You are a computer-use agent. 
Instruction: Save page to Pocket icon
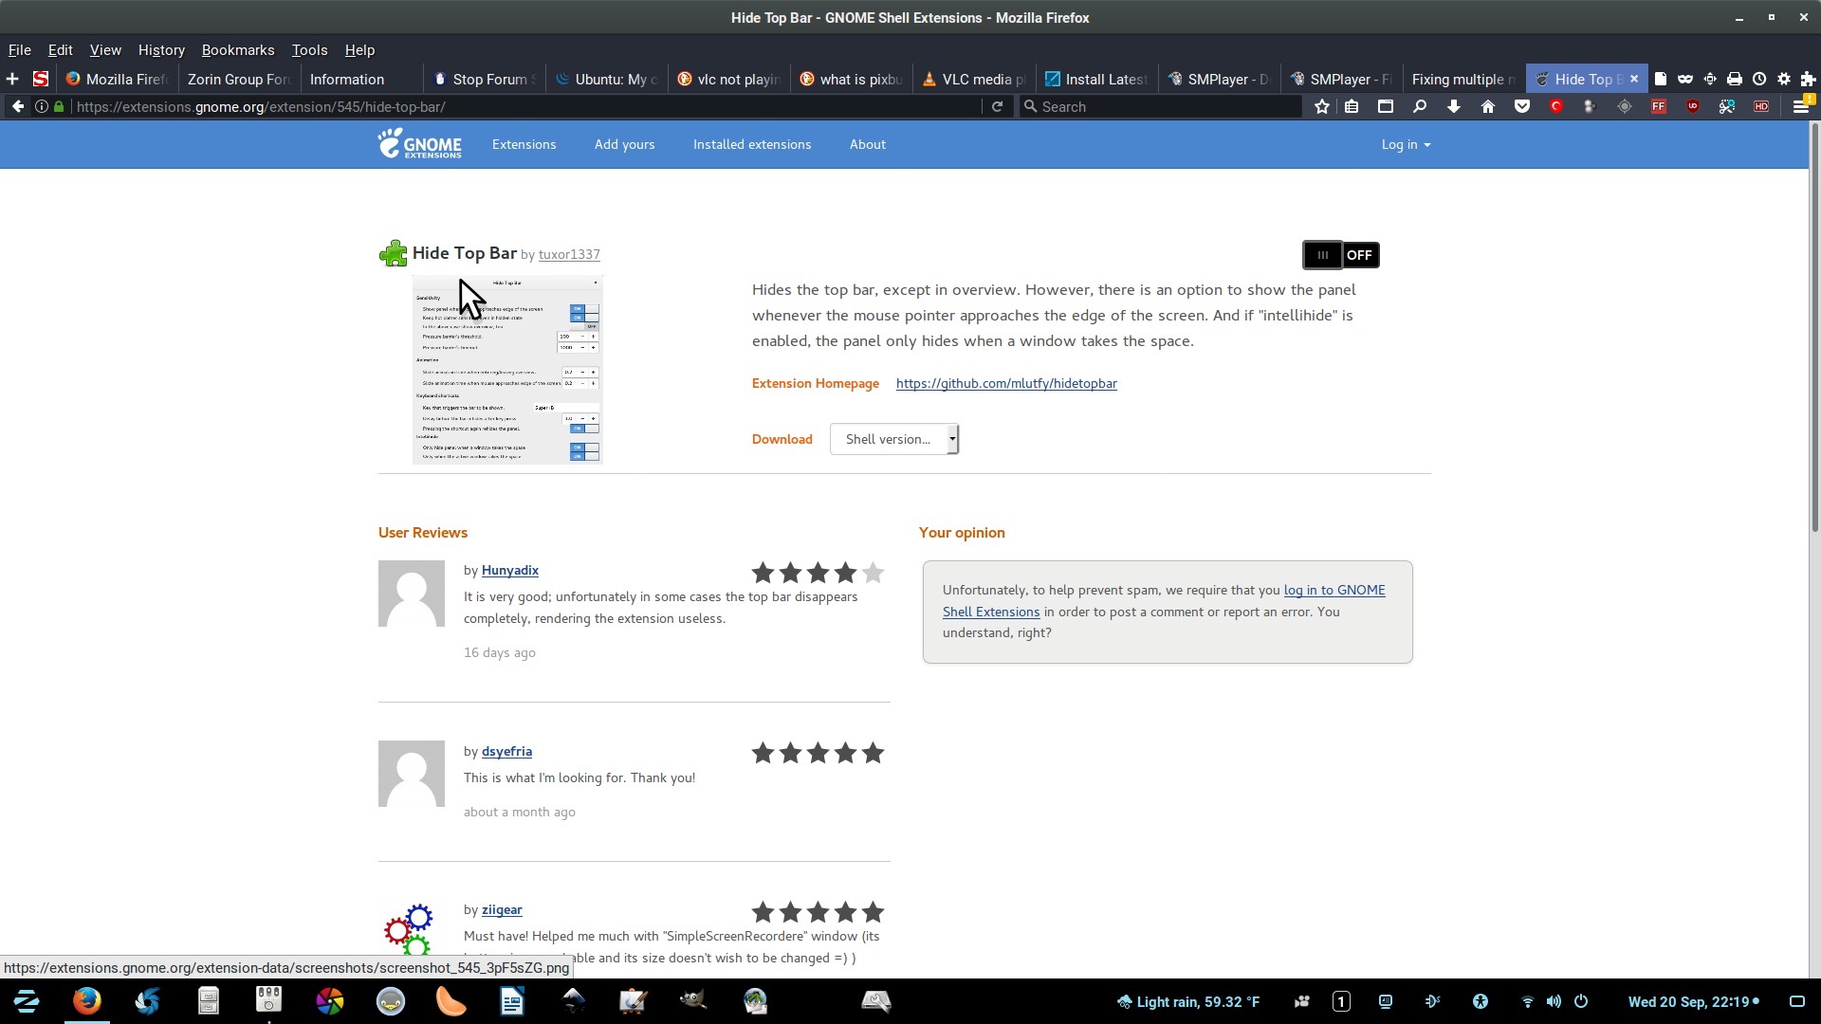[x=1522, y=106]
